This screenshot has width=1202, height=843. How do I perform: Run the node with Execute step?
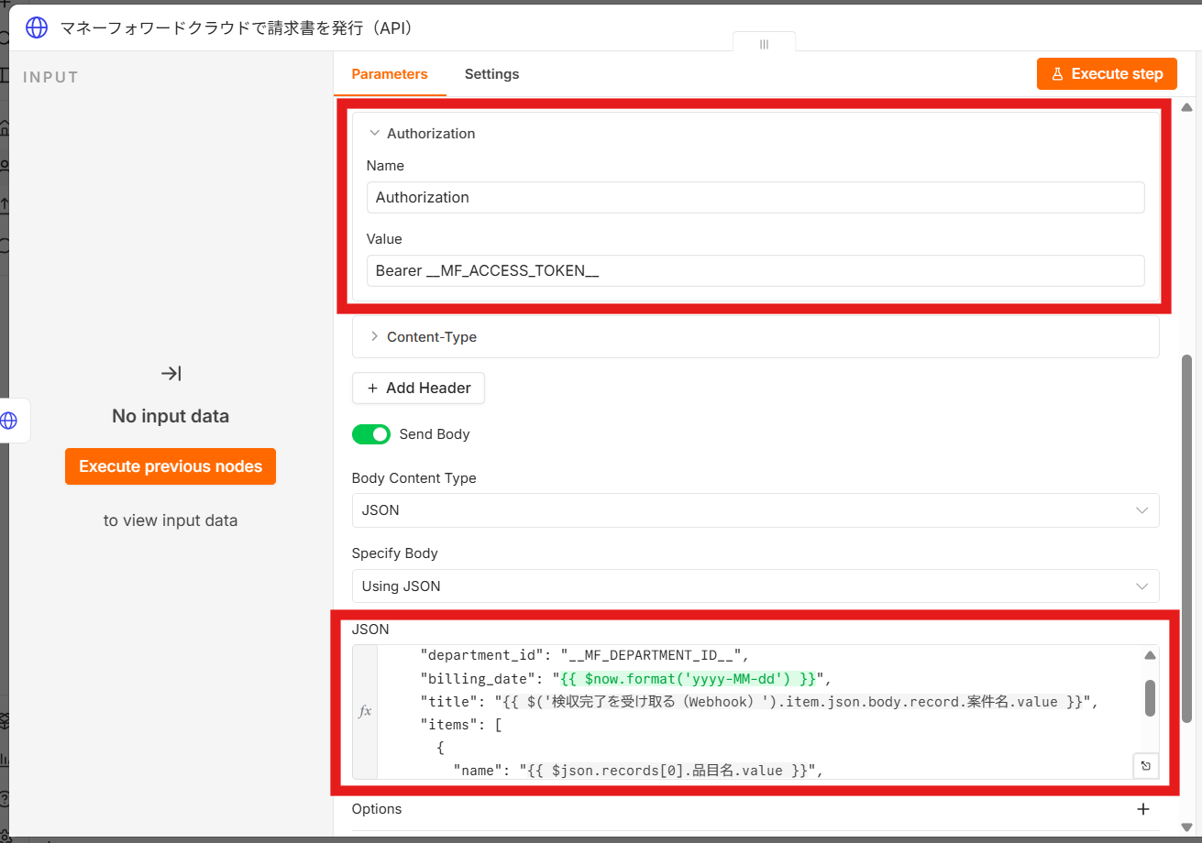[x=1107, y=73]
